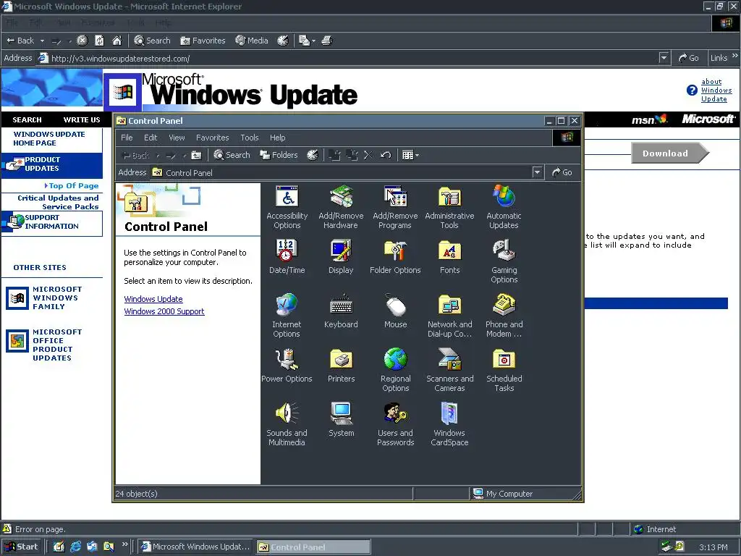This screenshot has width=741, height=556.
Task: Click Media in the Internet Explorer toolbar
Action: (x=252, y=41)
